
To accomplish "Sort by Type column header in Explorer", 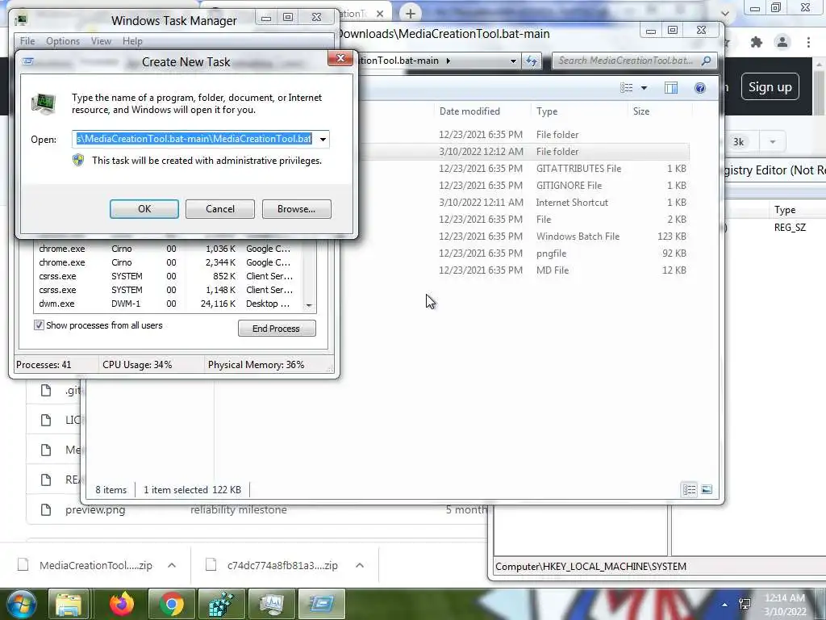I will [547, 111].
